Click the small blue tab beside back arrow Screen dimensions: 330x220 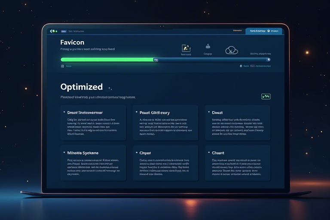click(x=64, y=31)
